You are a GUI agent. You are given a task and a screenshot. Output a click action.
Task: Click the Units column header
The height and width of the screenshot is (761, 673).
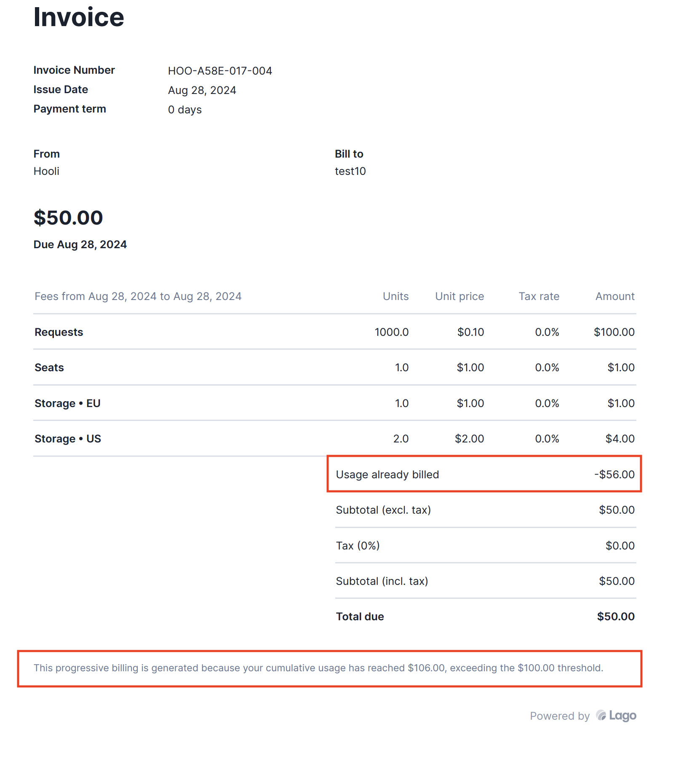click(395, 296)
